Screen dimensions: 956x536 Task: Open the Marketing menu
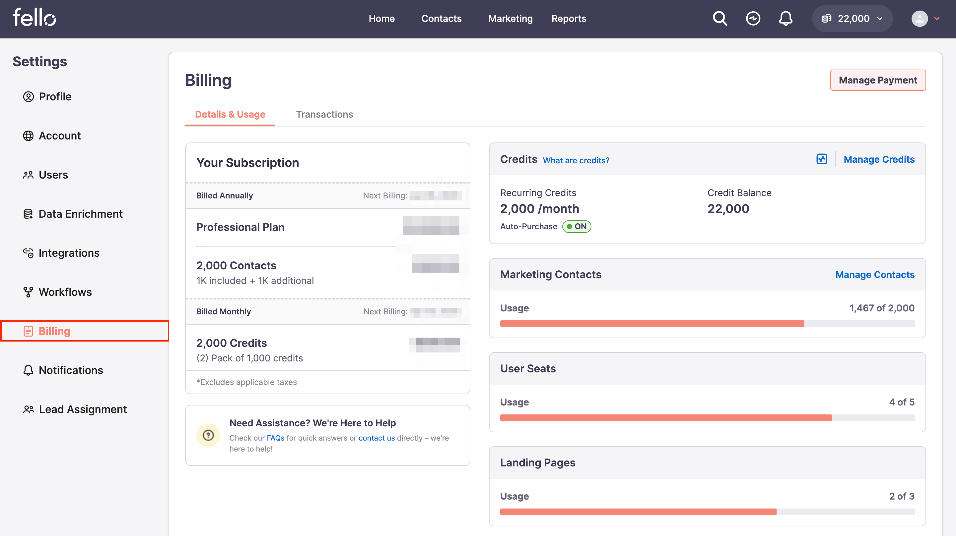click(510, 19)
